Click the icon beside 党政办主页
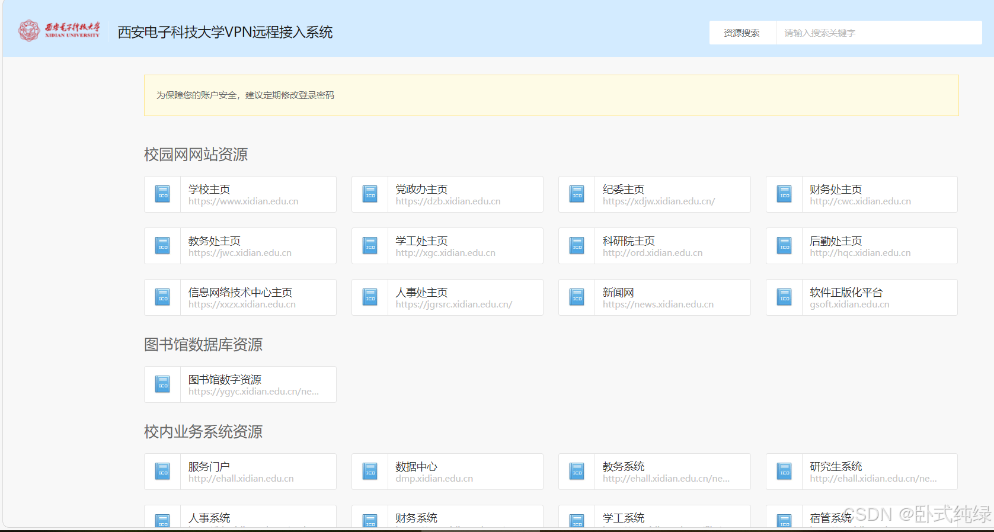This screenshot has width=994, height=532. pyautogui.click(x=370, y=194)
